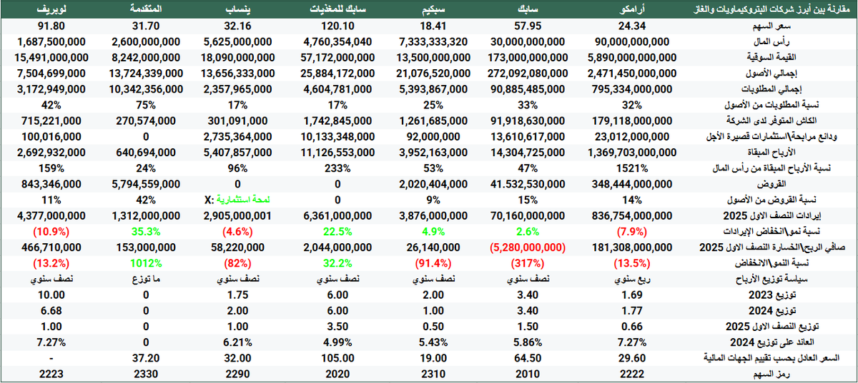This screenshot has width=858, height=383.
Task: Select red profit change (91.4%)
Action: point(435,262)
